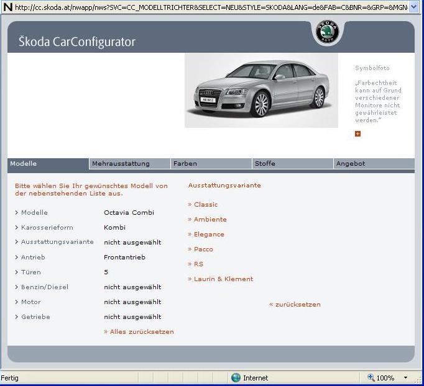Expand the Benzin/Diesel row chevron

pos(17,287)
